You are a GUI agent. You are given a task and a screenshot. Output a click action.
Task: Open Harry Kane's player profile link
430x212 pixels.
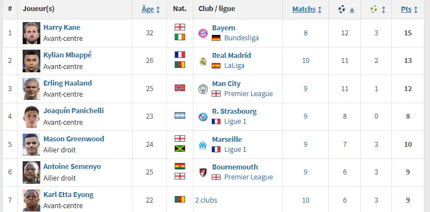[62, 28]
